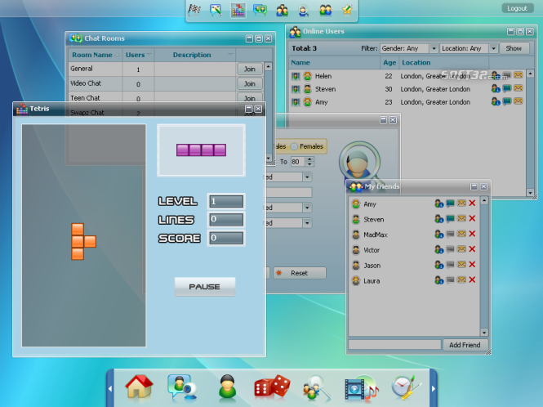Open the chat rooms icon in top toolbar
The width and height of the screenshot is (543, 407).
pyautogui.click(x=260, y=10)
